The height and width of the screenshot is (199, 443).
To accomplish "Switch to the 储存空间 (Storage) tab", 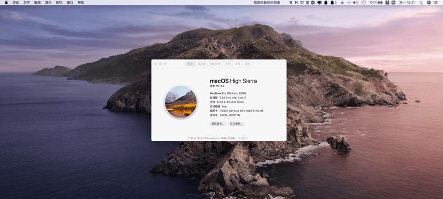I will coord(215,64).
